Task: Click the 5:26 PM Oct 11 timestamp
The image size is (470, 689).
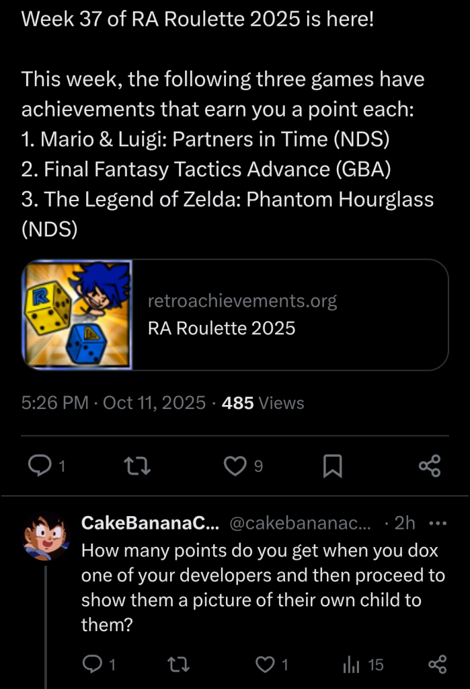Action: tap(113, 403)
